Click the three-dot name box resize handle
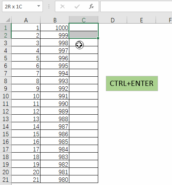 tap(49, 6)
